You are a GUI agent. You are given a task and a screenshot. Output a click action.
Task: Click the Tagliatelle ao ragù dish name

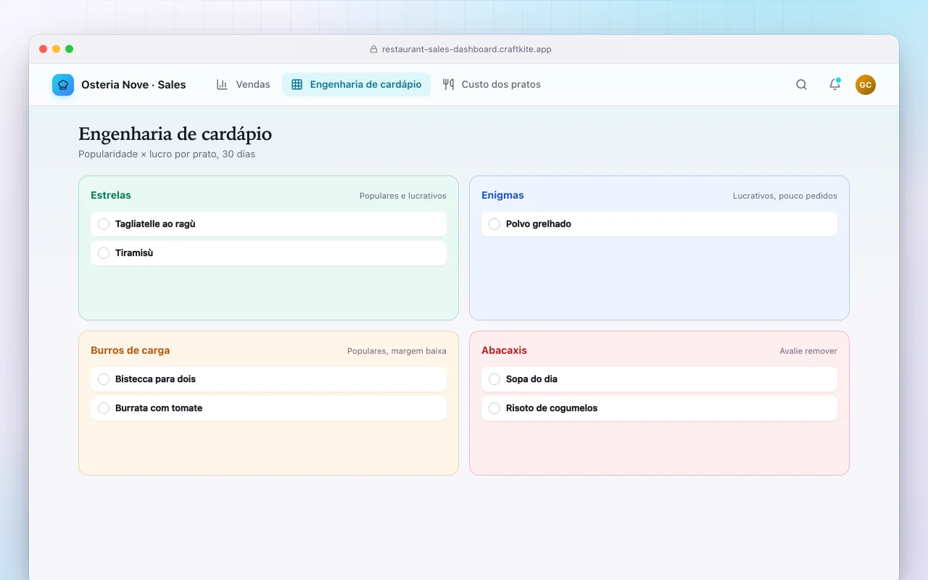coord(155,224)
